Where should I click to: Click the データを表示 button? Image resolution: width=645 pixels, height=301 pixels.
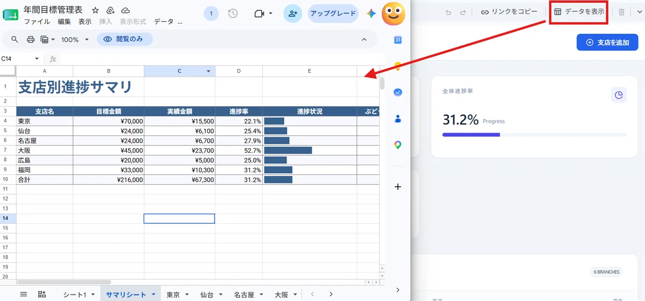(579, 11)
